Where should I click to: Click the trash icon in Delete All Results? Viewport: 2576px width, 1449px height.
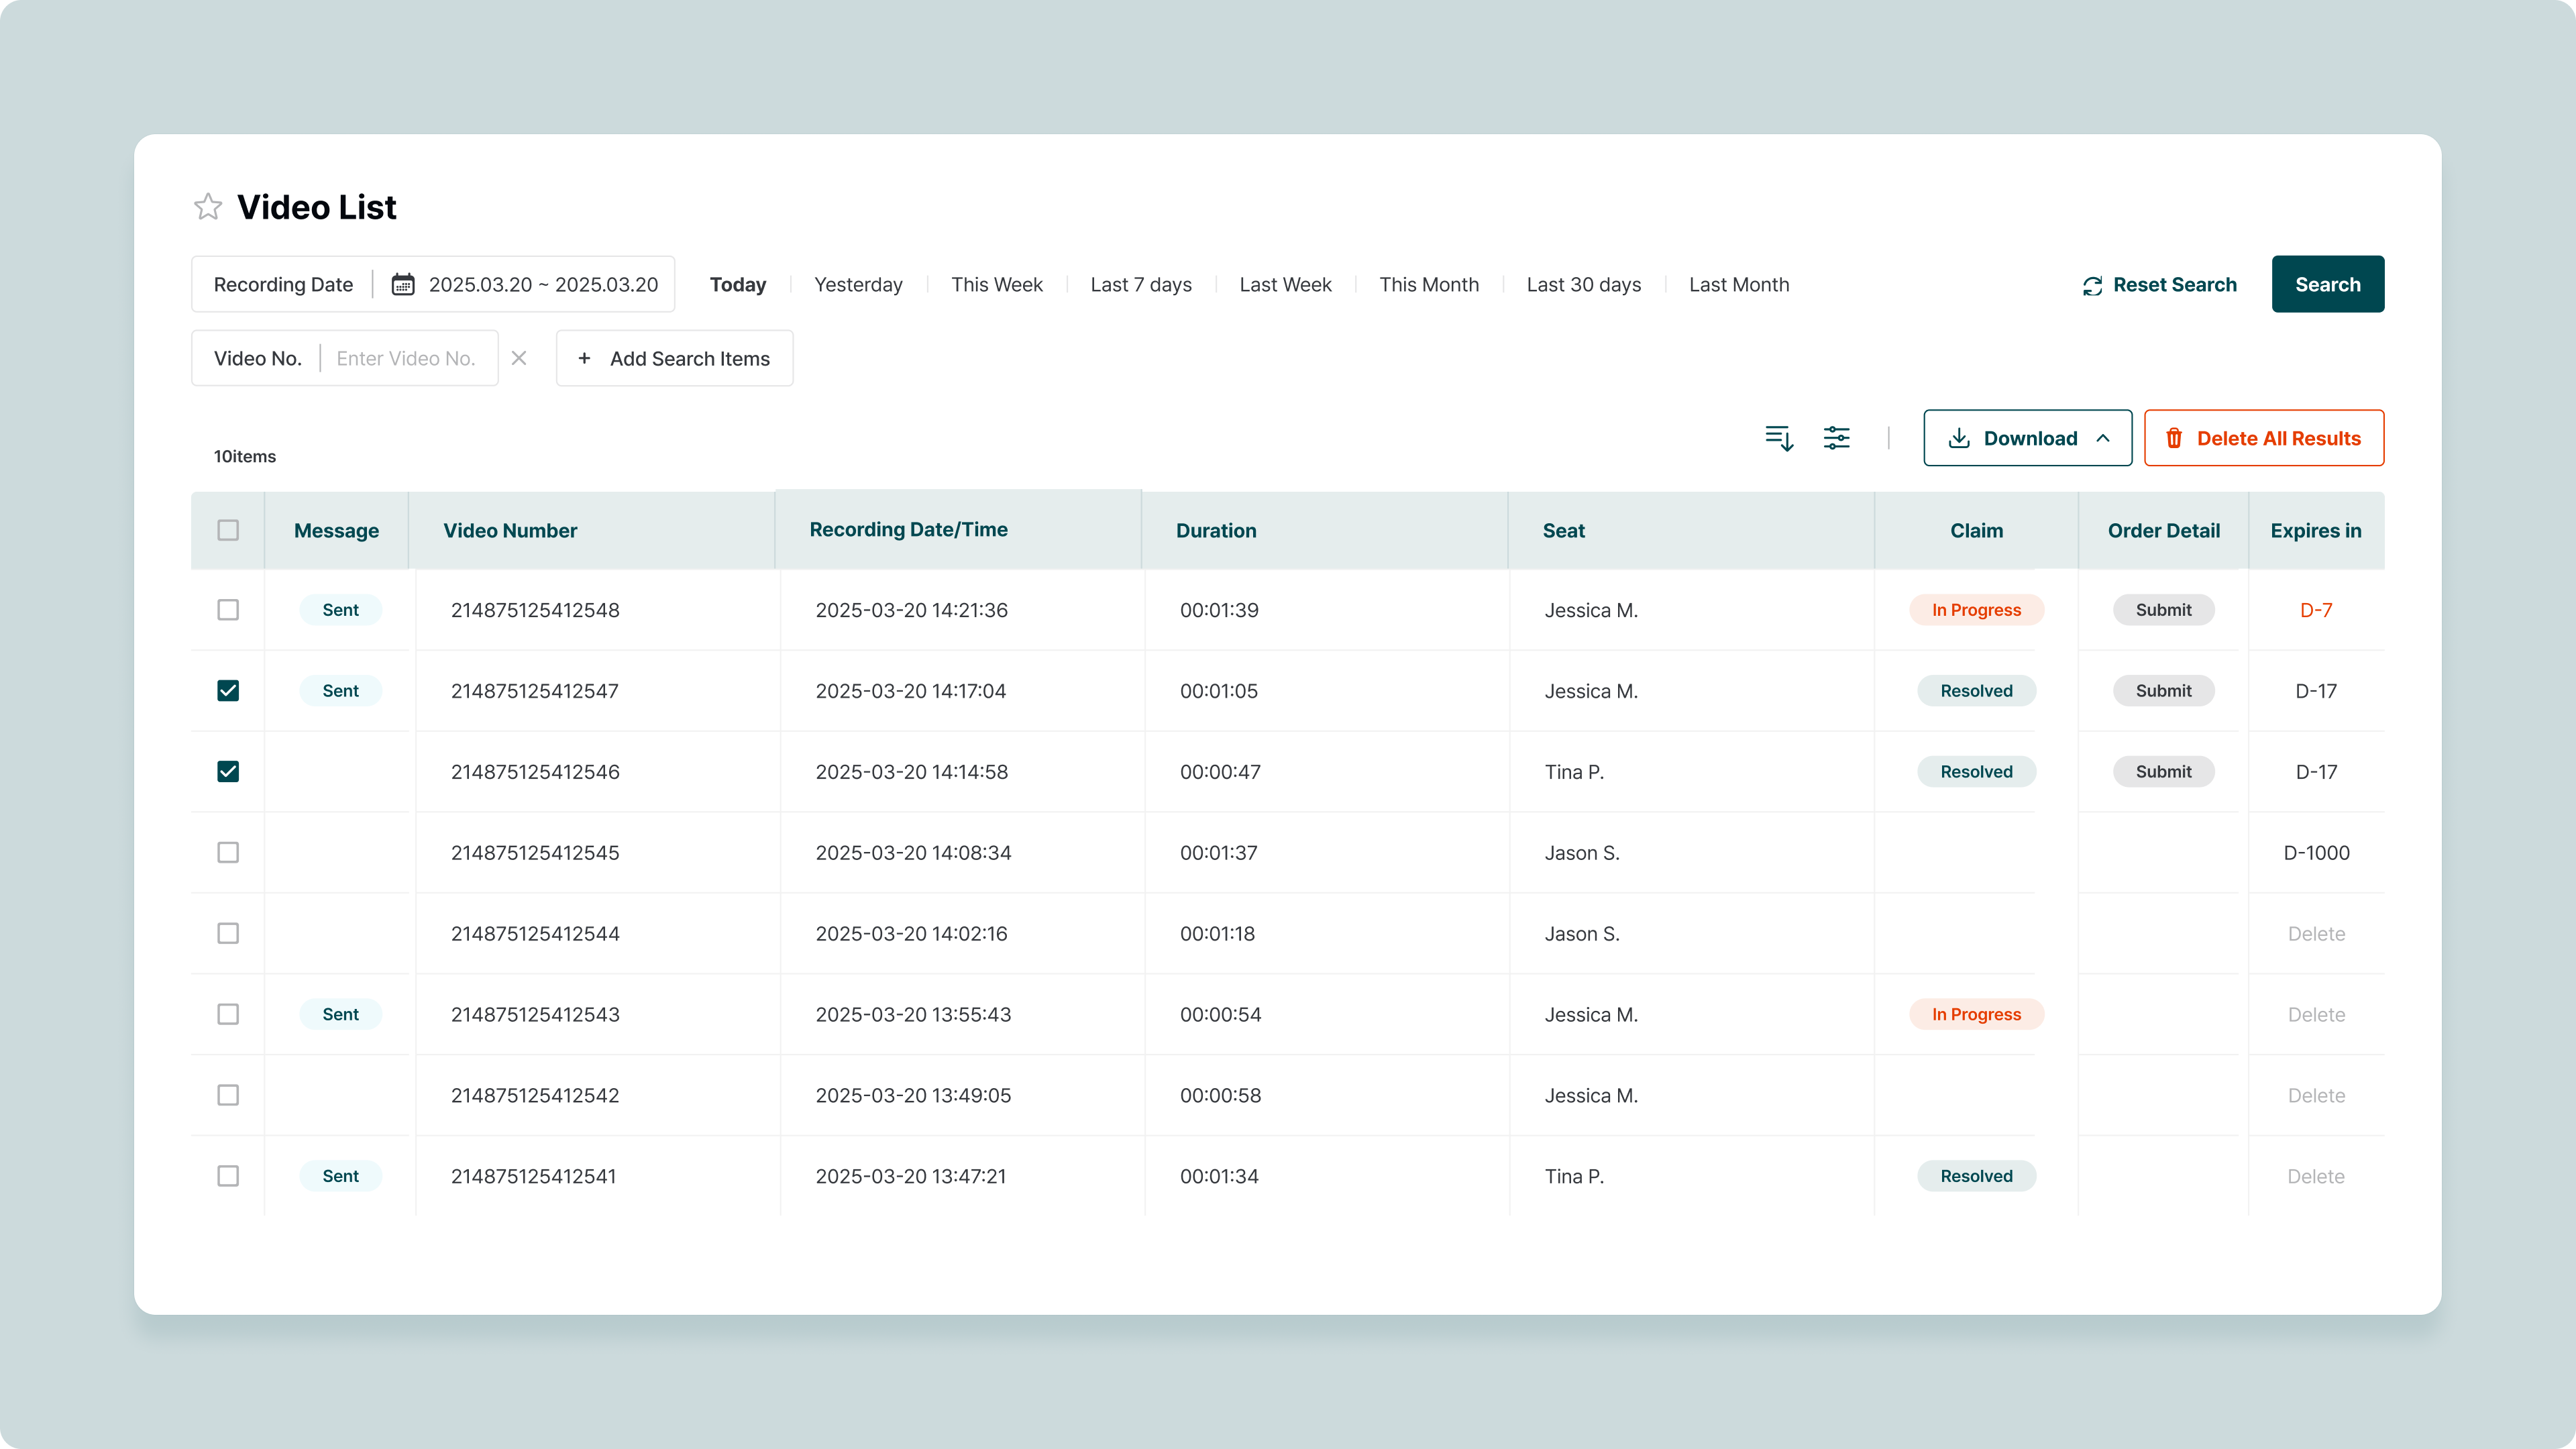pos(2174,438)
